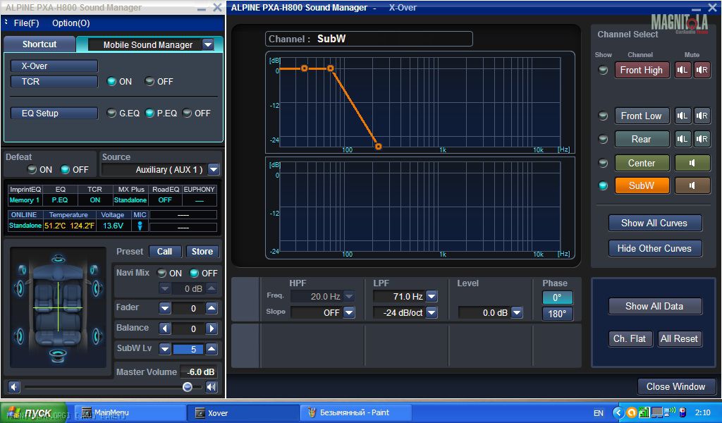Expand hidden system tray icons
Image resolution: width=722 pixels, height=423 pixels.
[x=618, y=412]
